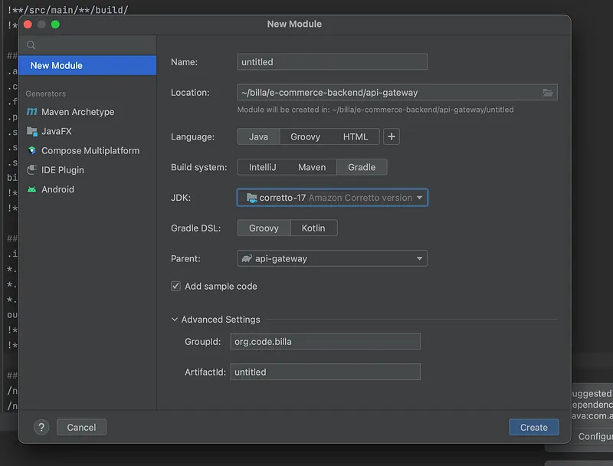The height and width of the screenshot is (466, 613).
Task: Click into the ArtifactId field
Action: tap(325, 372)
